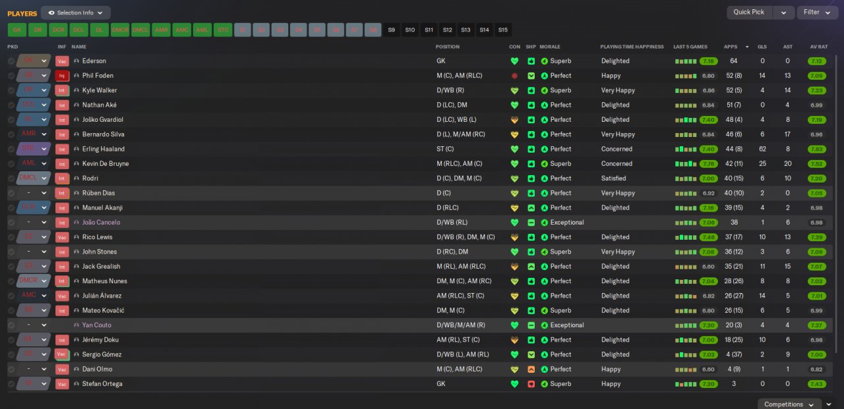This screenshot has height=409, width=844.
Task: Open Ederson's picked position dropdown
Action: [x=34, y=61]
